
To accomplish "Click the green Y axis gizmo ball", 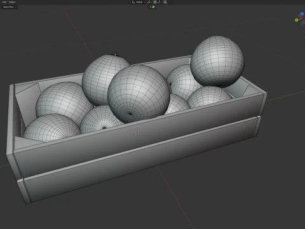I will point(297,20).
